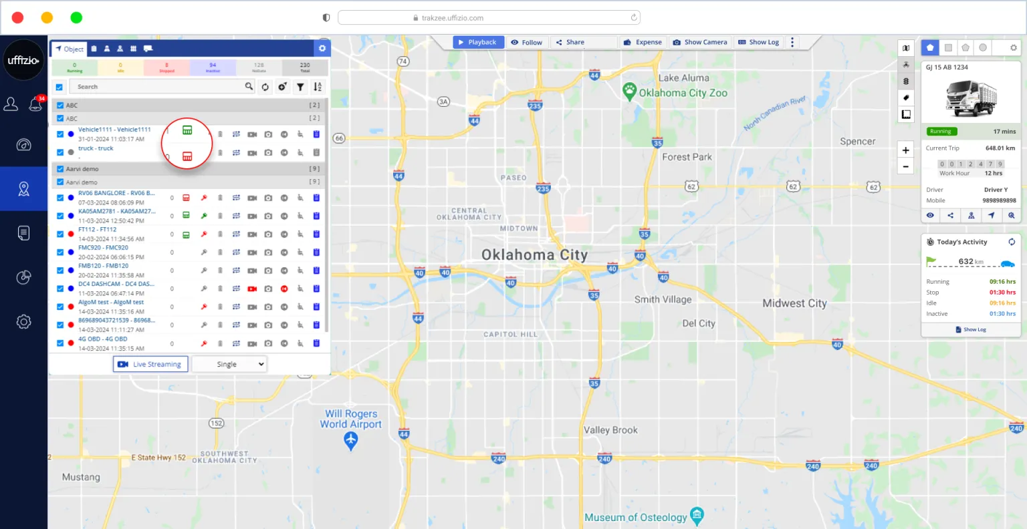This screenshot has height=529, width=1027.
Task: Sort objects alphabetically with A-Z icon
Action: pyautogui.click(x=318, y=87)
